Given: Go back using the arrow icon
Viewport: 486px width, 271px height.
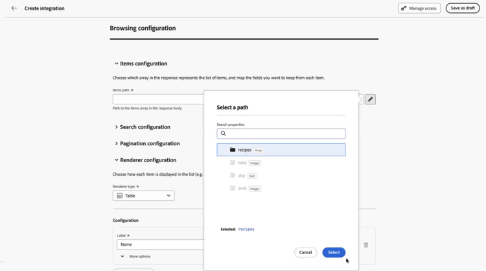Looking at the screenshot, I should click(x=14, y=8).
